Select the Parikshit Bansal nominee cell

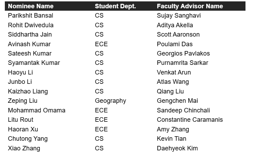(30, 16)
